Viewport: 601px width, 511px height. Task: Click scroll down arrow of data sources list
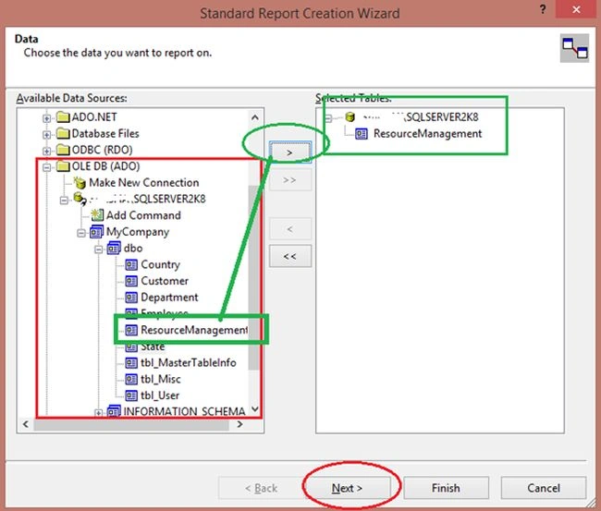(x=255, y=409)
